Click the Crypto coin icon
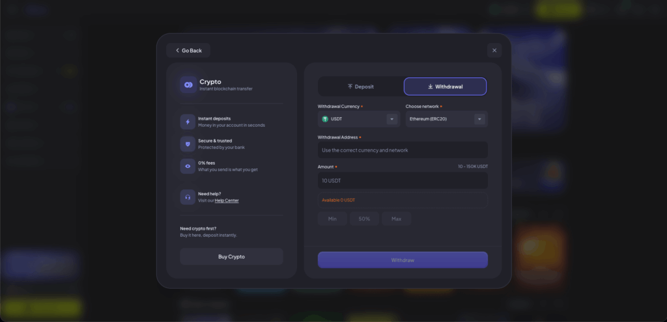This screenshot has height=322, width=667. [x=188, y=85]
